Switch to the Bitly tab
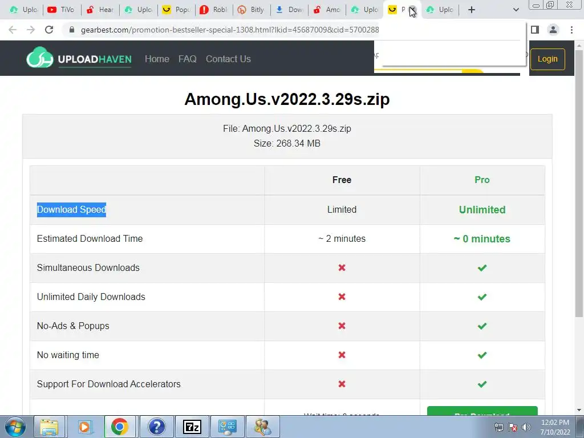Screen dimensions: 584x438 coord(252,10)
